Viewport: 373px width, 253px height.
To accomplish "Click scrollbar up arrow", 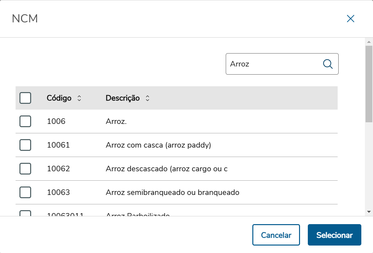I will tap(369, 42).
